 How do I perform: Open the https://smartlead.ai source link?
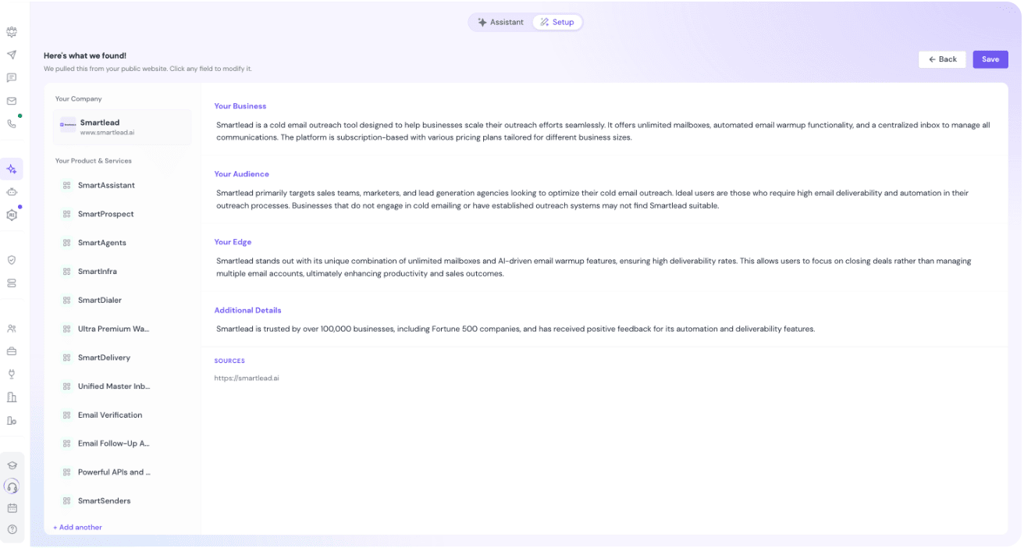tap(247, 379)
